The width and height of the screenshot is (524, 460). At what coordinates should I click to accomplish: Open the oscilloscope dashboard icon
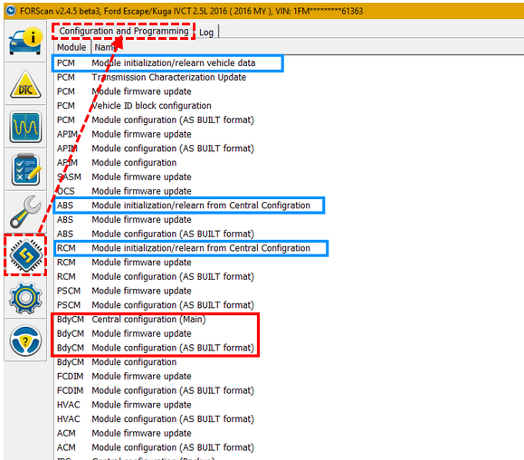point(25,127)
